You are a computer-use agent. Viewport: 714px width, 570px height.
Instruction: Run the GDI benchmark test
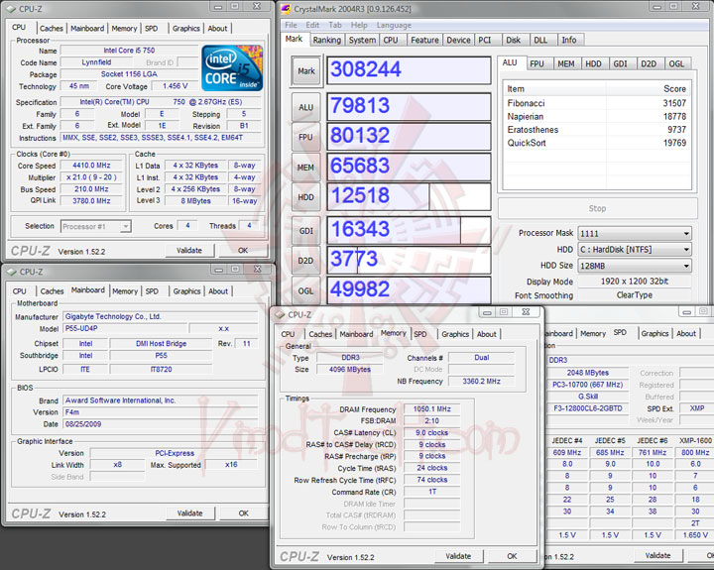click(x=306, y=231)
